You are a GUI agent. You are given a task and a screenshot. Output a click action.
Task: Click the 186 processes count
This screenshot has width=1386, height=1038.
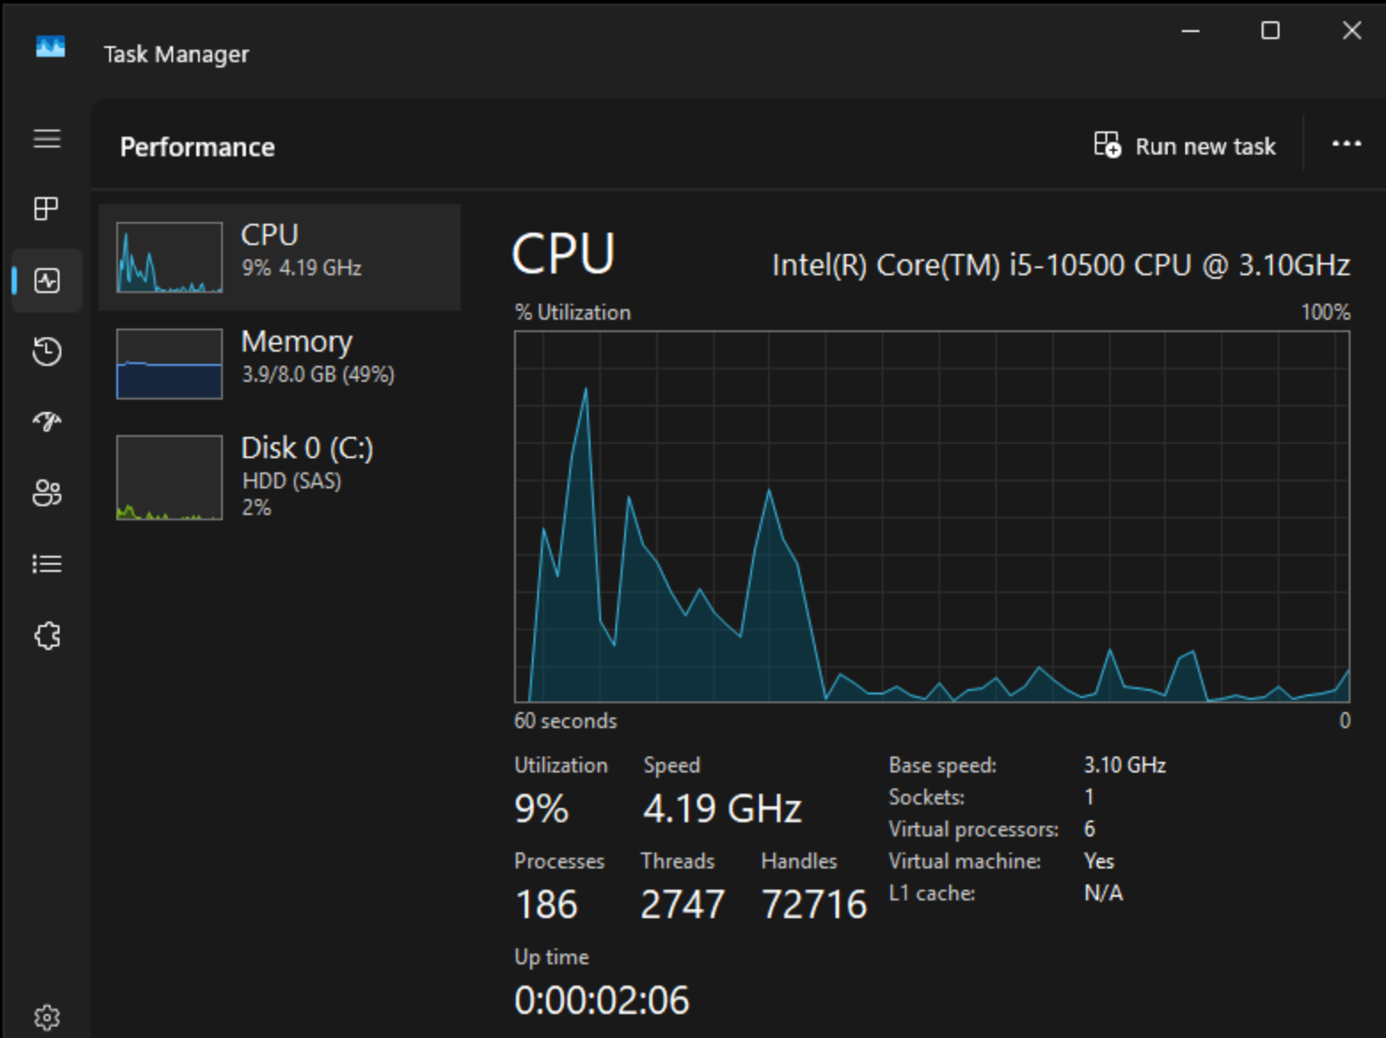[546, 905]
